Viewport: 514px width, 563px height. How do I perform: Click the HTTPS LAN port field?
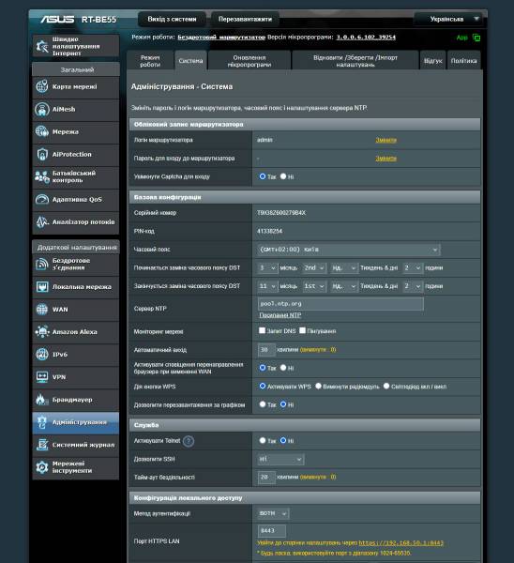(x=272, y=531)
